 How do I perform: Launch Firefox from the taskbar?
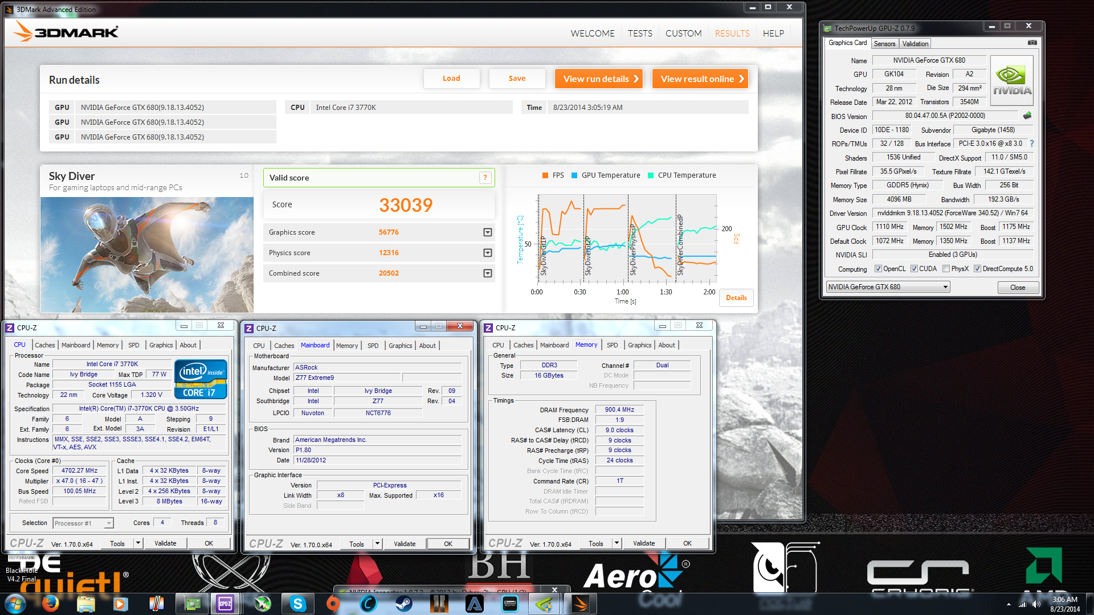click(x=51, y=604)
